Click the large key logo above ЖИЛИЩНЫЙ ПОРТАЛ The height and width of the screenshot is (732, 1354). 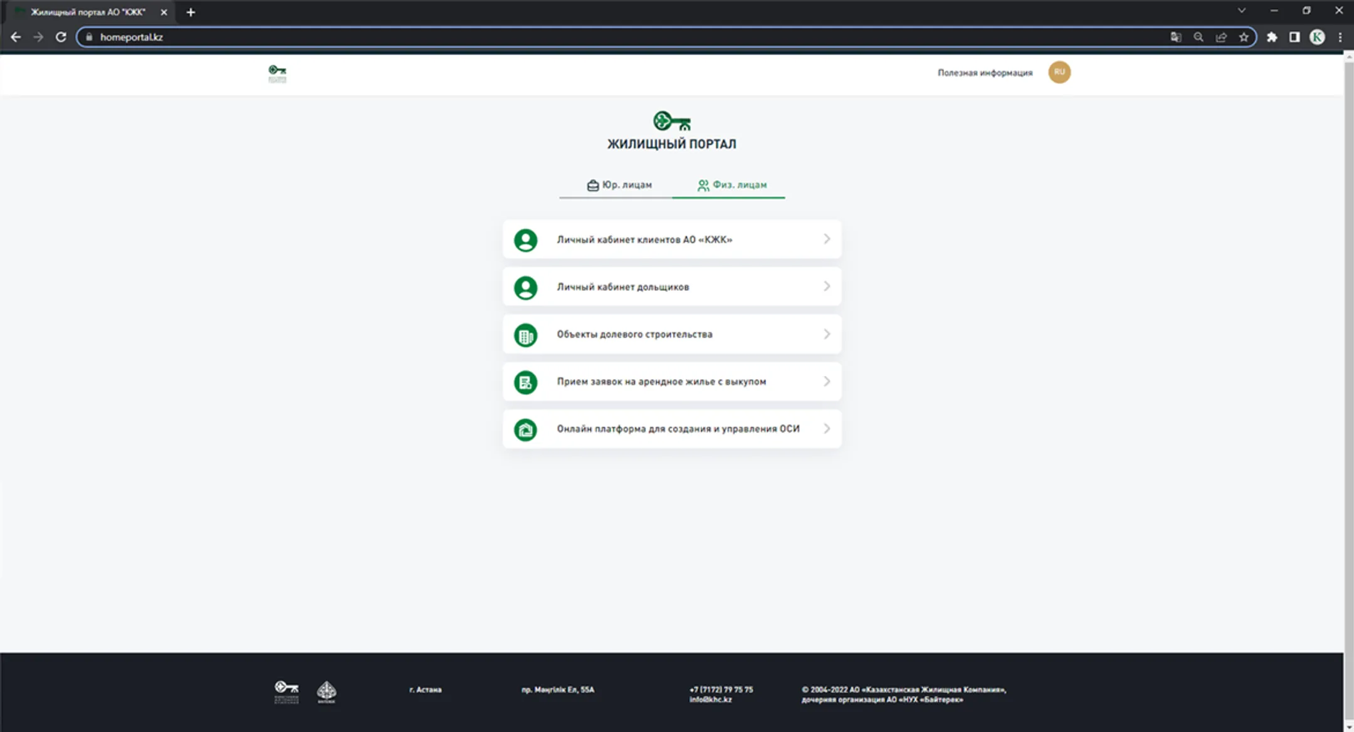click(x=671, y=120)
